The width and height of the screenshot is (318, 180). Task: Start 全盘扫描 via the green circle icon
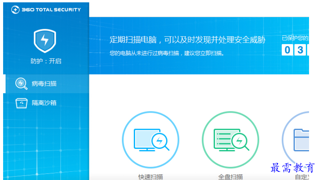(x=230, y=140)
